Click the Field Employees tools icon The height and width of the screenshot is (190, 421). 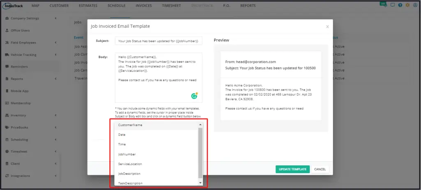point(7,43)
